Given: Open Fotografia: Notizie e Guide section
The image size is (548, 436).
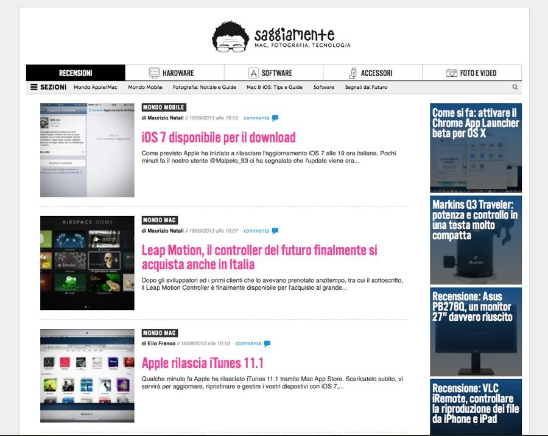Looking at the screenshot, I should click(205, 87).
